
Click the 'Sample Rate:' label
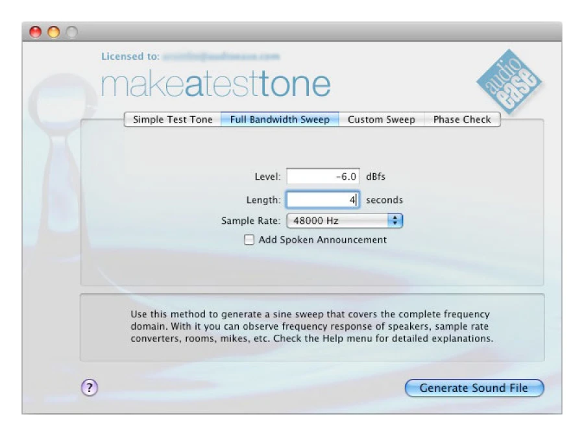[x=251, y=221]
